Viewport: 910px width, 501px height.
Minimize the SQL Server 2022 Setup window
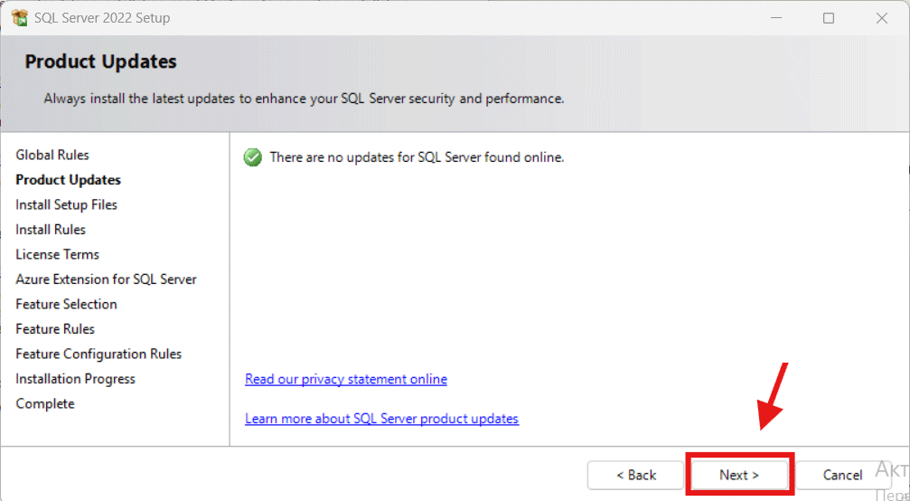point(774,18)
